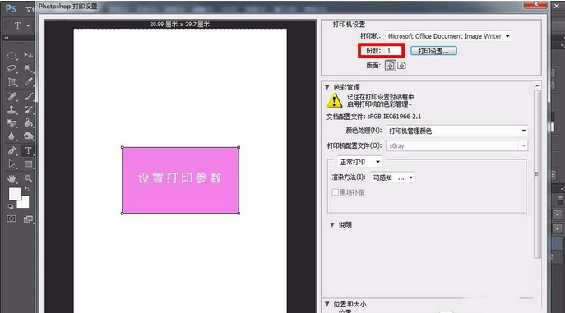Viewport: 565px width, 313px height.
Task: Toggle the 黑场补偿 checkbox
Action: point(335,192)
